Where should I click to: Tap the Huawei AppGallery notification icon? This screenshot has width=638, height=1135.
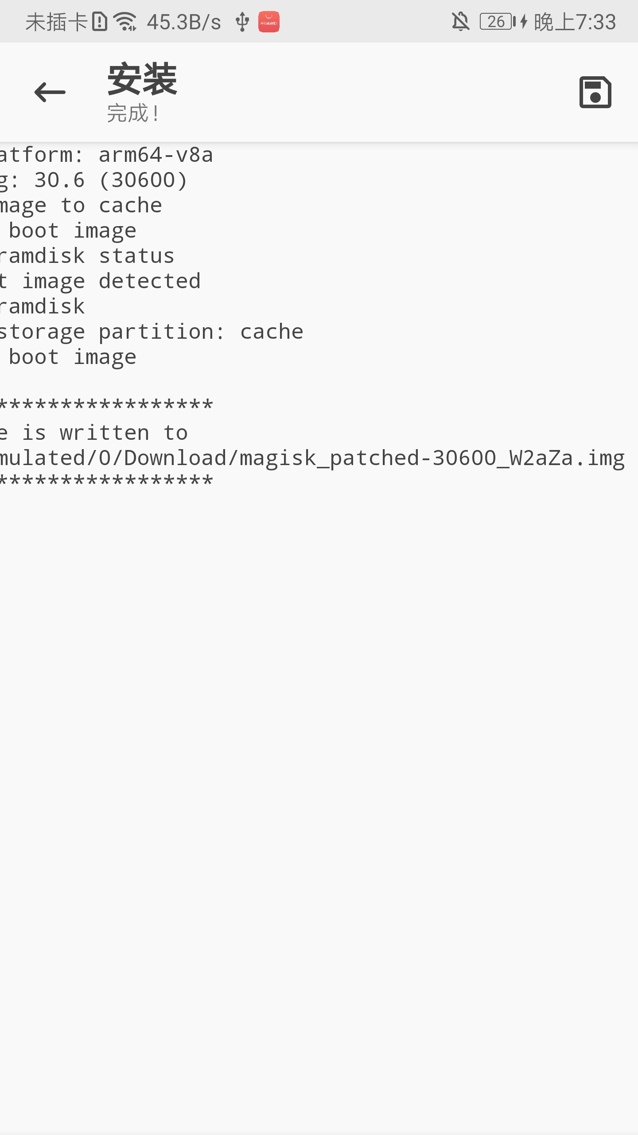[x=268, y=22]
